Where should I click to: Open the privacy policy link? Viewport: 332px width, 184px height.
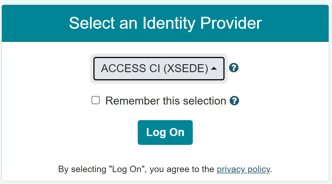pos(243,169)
